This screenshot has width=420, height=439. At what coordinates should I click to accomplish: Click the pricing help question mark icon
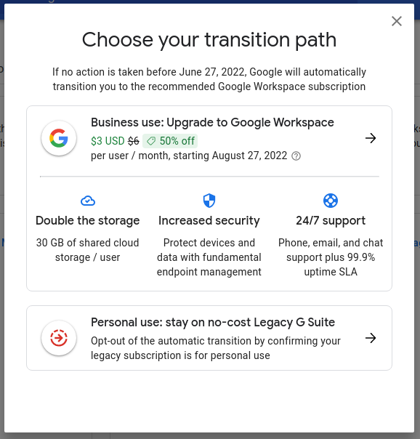pos(296,156)
